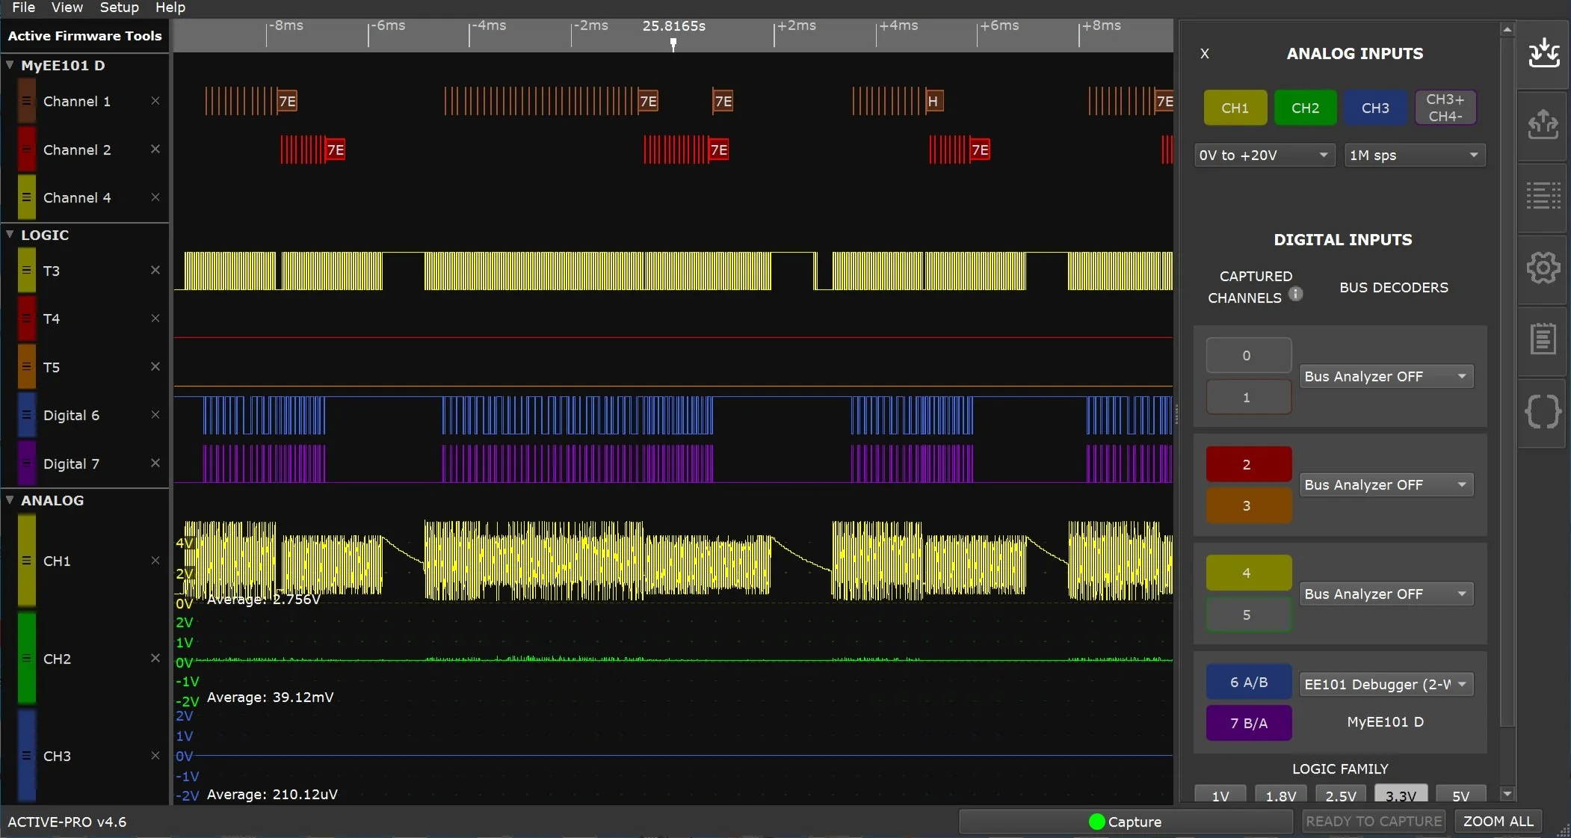Open the 0V to +20V range dropdown
The width and height of the screenshot is (1571, 838).
[x=1264, y=155]
